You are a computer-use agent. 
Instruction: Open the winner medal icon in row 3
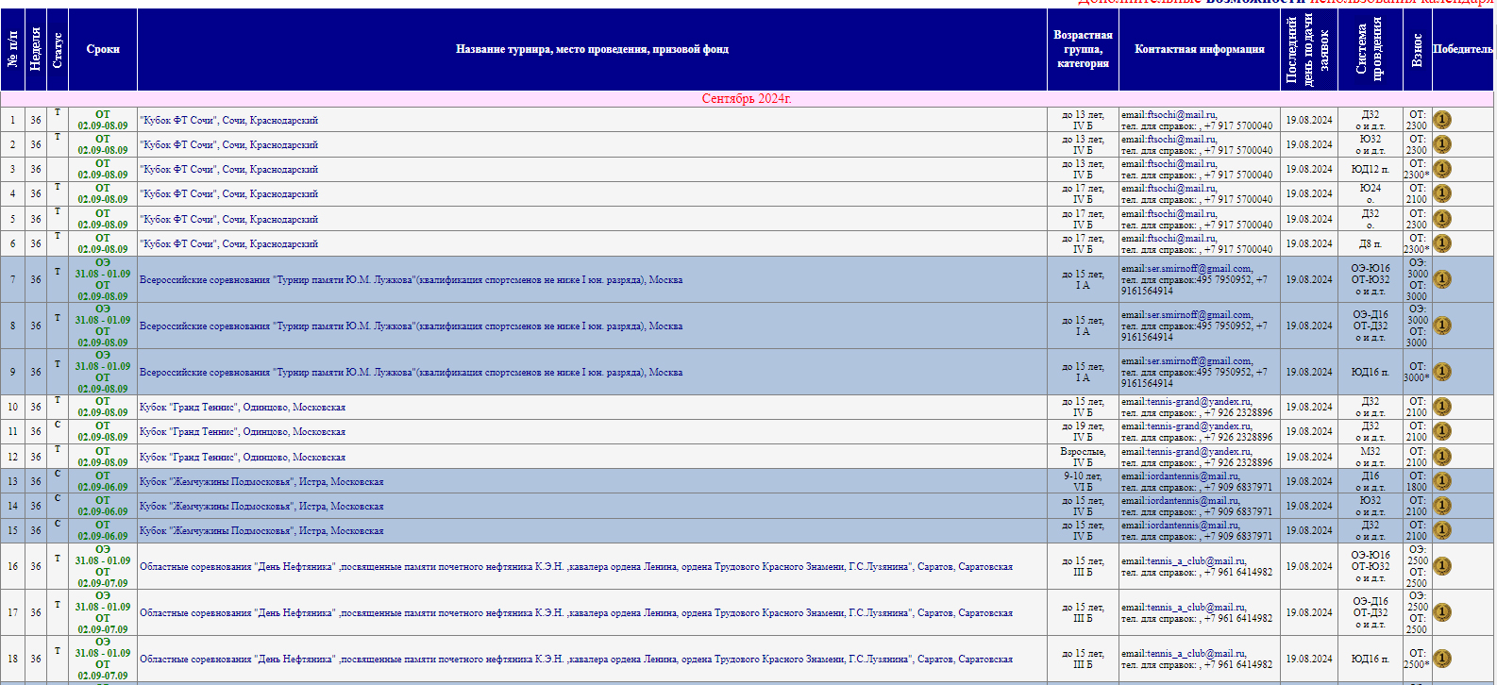[1442, 169]
